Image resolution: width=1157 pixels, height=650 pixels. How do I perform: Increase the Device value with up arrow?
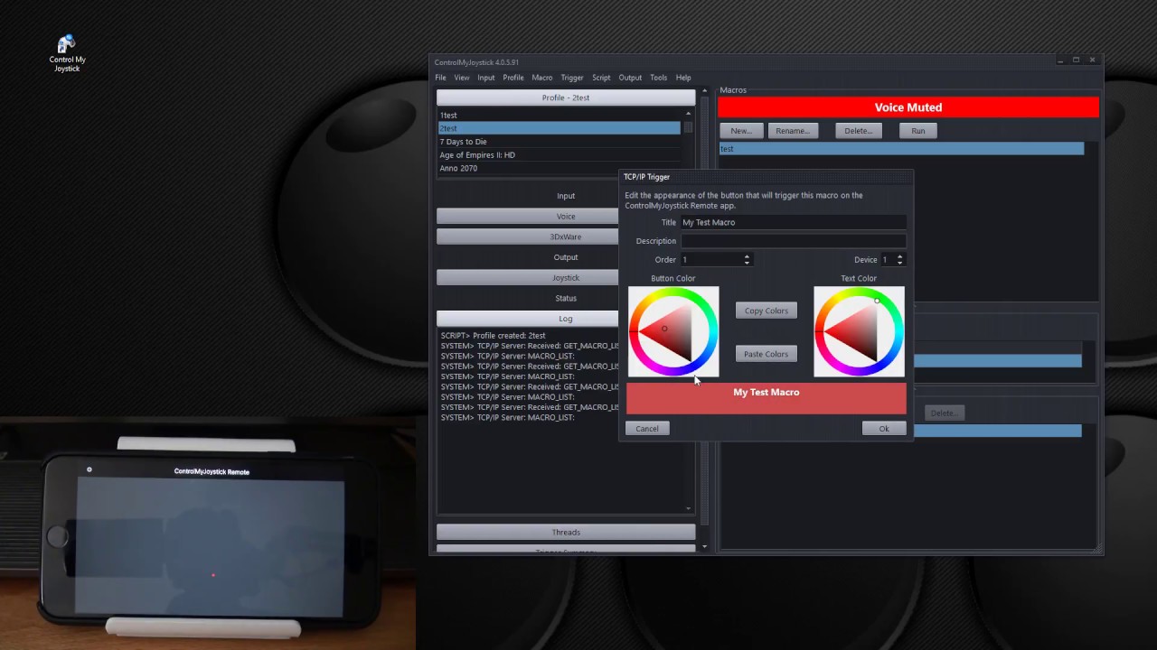click(x=899, y=256)
